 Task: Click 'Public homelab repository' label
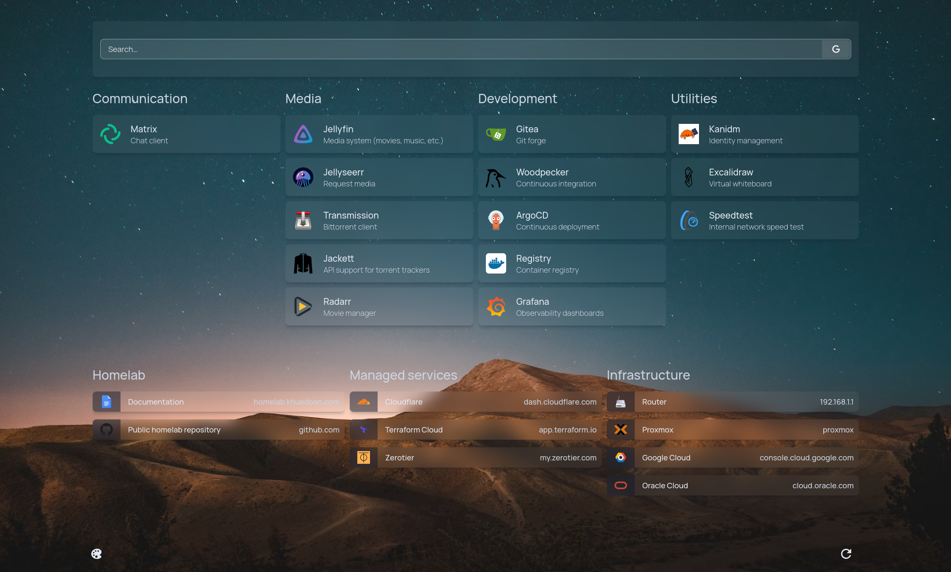(x=174, y=430)
